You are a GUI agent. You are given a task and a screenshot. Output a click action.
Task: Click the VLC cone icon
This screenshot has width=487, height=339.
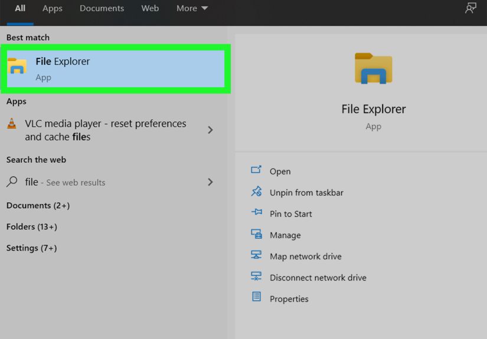12,123
